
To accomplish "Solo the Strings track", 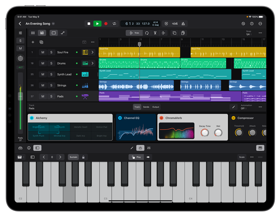I will tap(51, 85).
